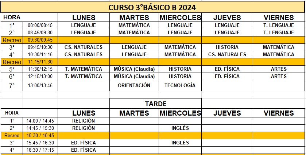Select the empty Monday 7° hour cell
The image size is (306, 155).
pos(84,85)
